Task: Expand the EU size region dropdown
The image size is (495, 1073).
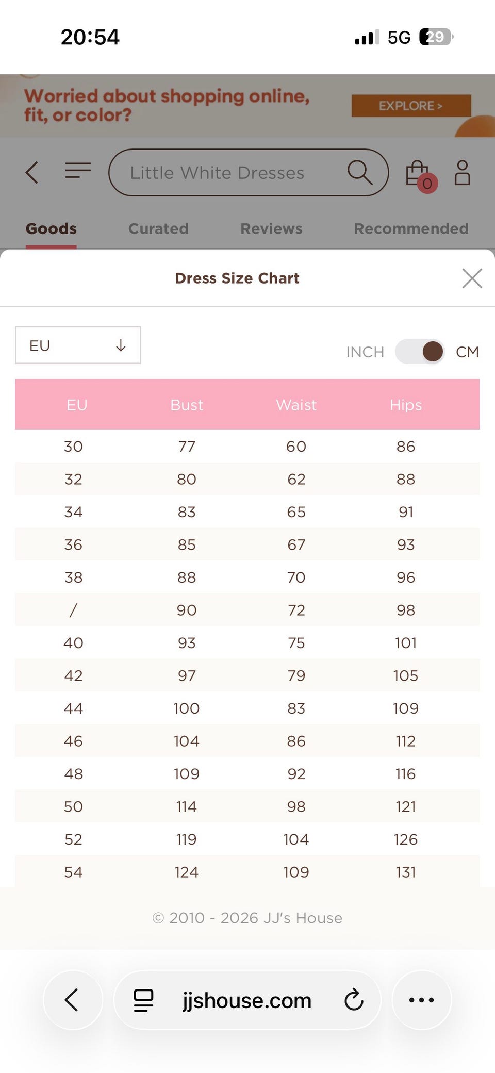Action: pos(78,345)
